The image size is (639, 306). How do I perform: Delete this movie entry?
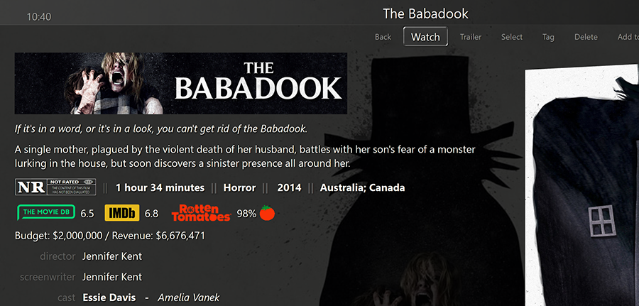point(586,37)
